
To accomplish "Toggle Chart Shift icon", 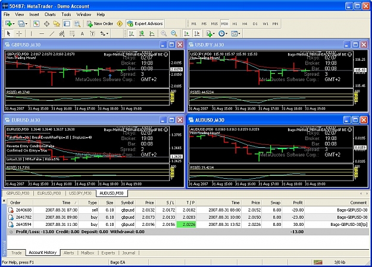I will click(197, 34).
